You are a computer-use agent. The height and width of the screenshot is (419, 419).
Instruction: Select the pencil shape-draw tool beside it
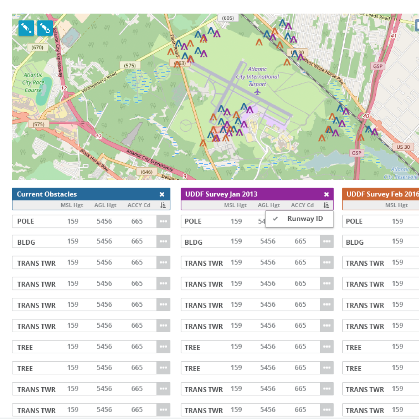click(x=45, y=28)
